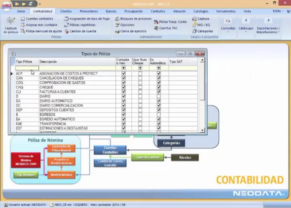Toggle Es Automática for DIARIO row
Image resolution: width=291 pixels, height=208 pixels.
click(x=158, y=97)
